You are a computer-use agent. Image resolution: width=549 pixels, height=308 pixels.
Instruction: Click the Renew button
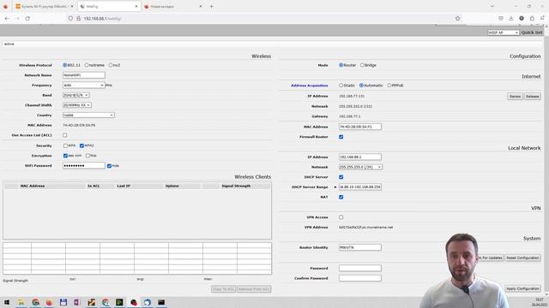tap(515, 96)
